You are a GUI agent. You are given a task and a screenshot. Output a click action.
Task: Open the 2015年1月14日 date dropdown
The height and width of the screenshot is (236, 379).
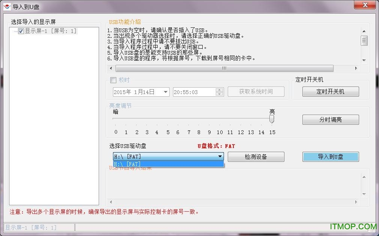[x=165, y=91]
